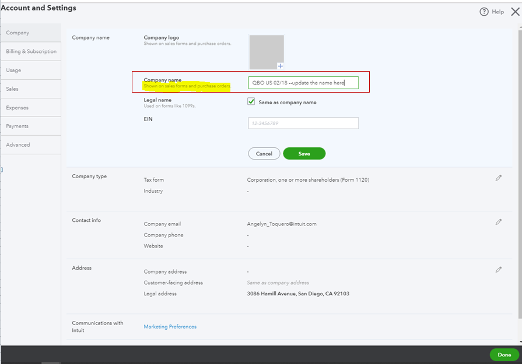This screenshot has width=522, height=364.
Task: Click the Help text label
Action: pos(498,12)
